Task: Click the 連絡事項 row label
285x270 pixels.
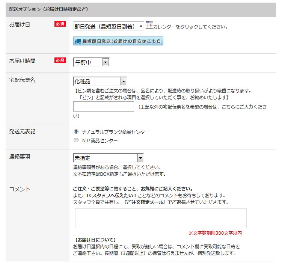Action: 20,157
